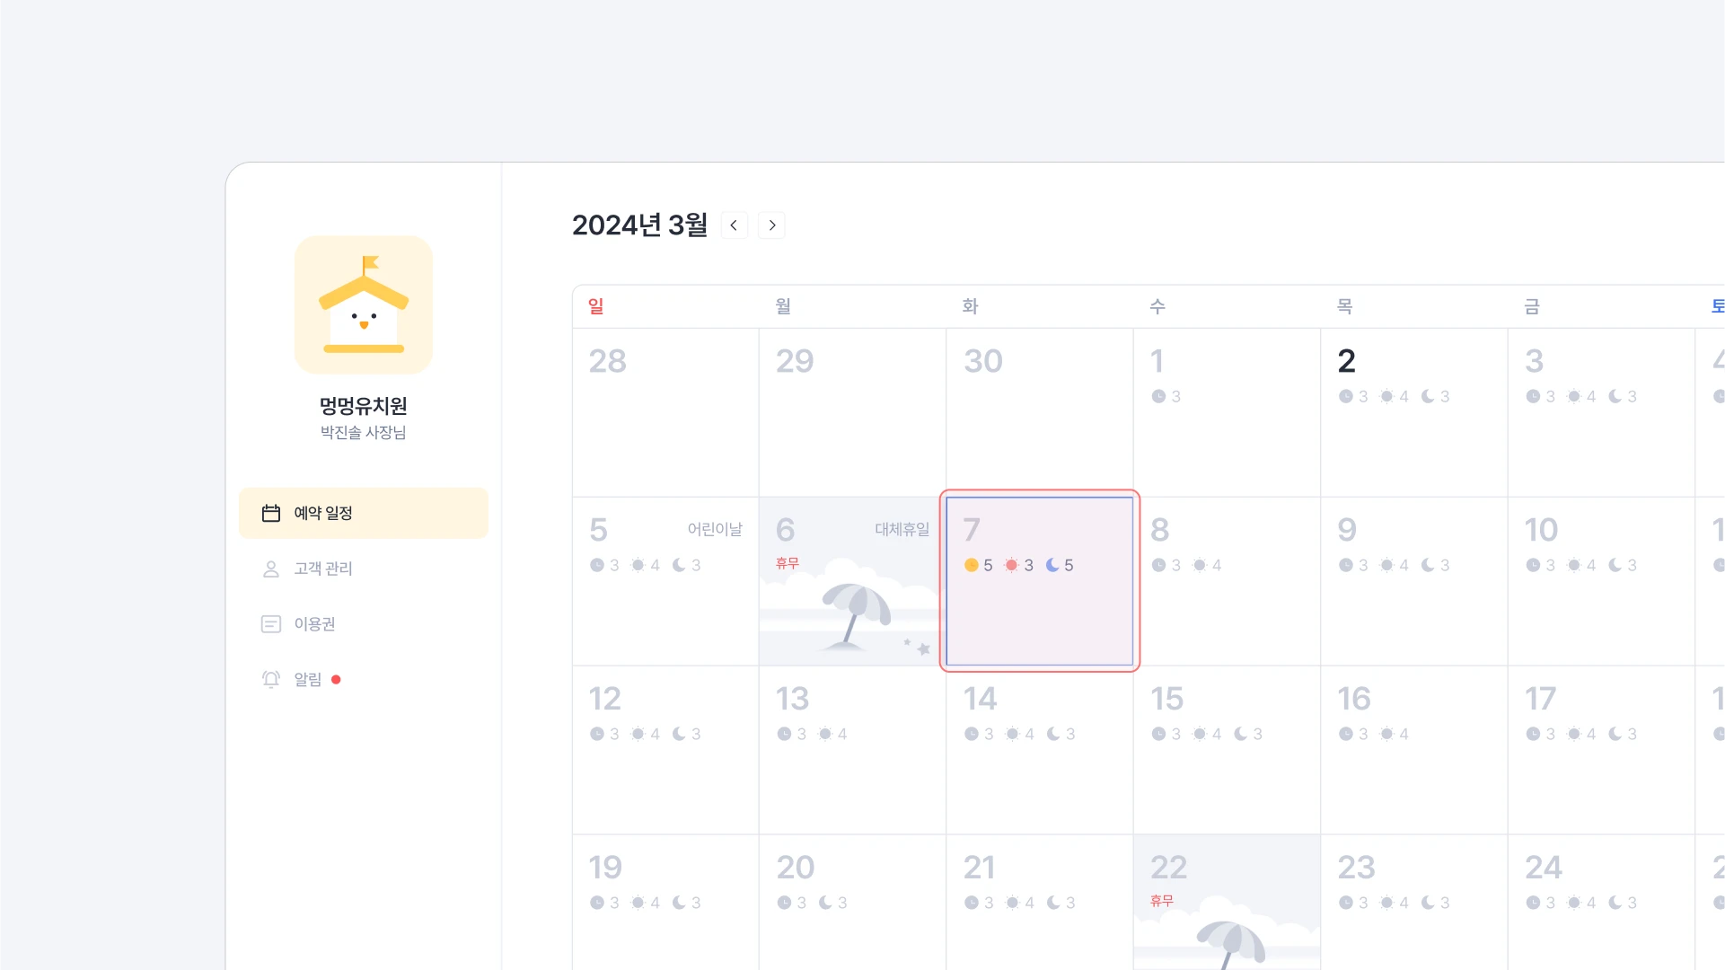Click the red notification dot on 알림
Image resolution: width=1725 pixels, height=970 pixels.
(336, 680)
